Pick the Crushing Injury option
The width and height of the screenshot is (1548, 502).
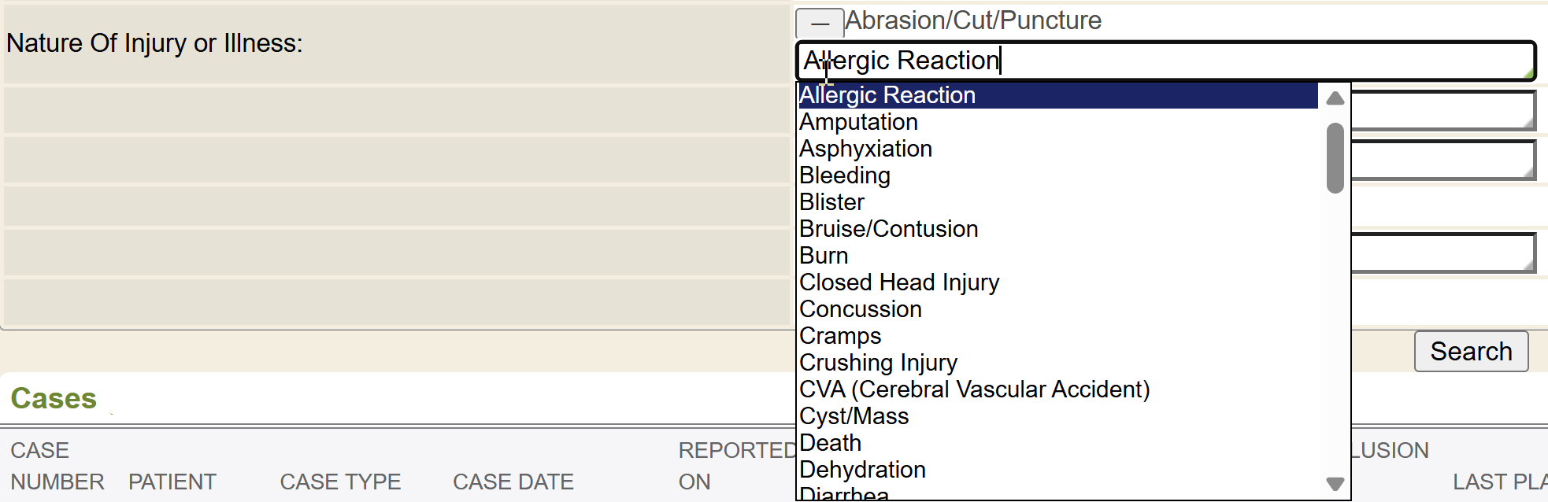(878, 363)
